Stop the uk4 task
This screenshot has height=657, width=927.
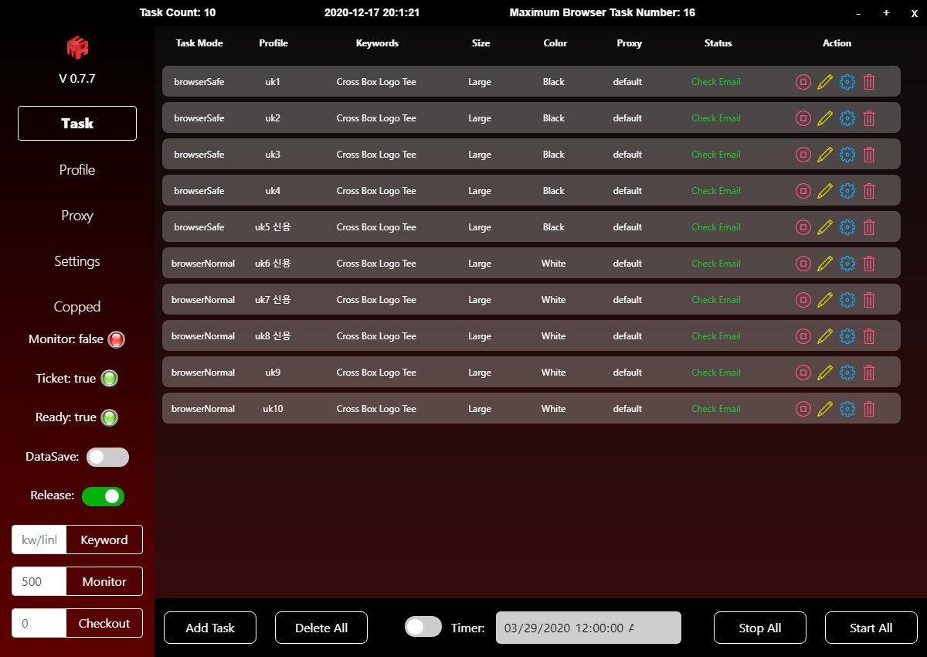(x=803, y=191)
